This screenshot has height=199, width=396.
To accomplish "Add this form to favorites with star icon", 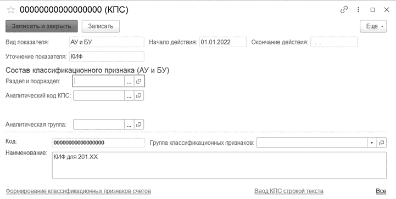I will (x=11, y=10).
